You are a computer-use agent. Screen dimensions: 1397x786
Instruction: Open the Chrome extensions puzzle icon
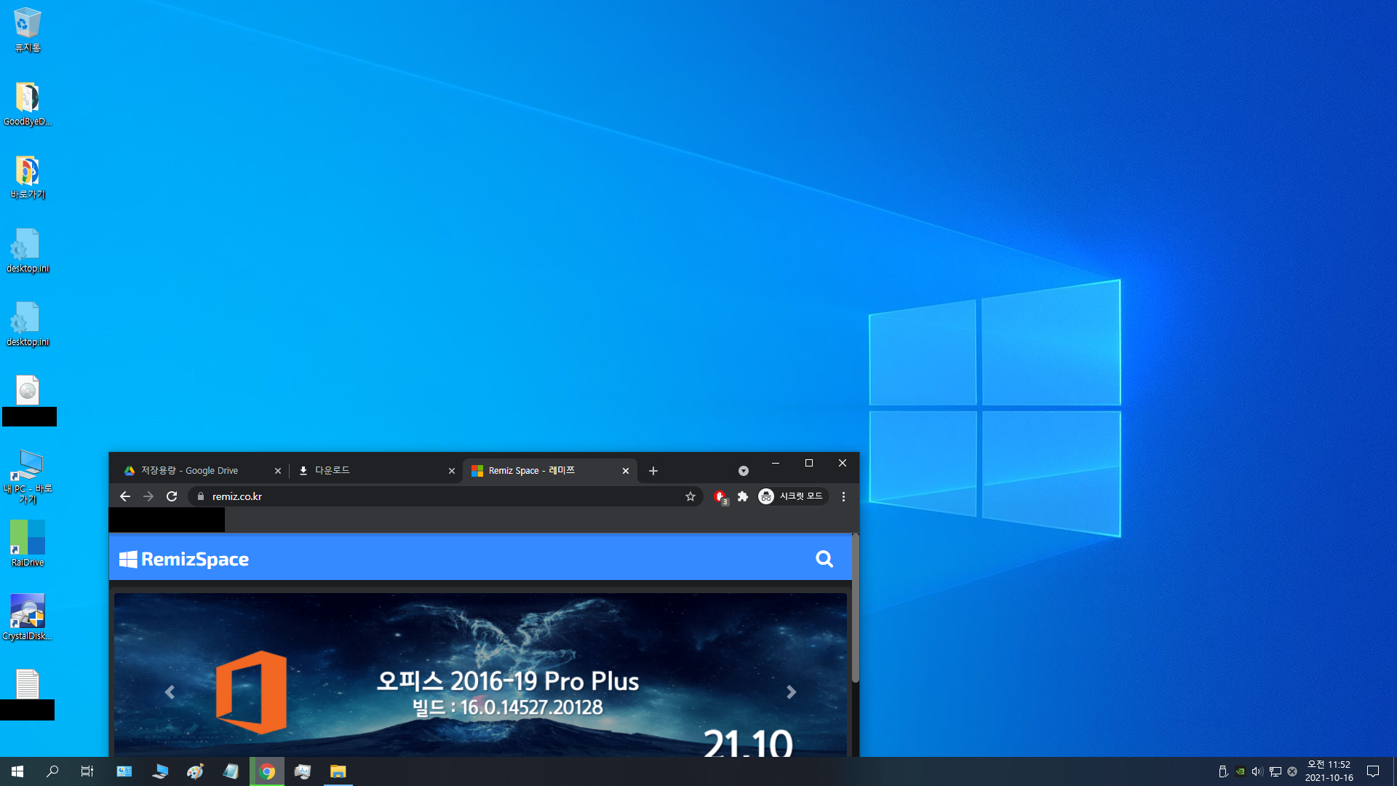click(742, 496)
